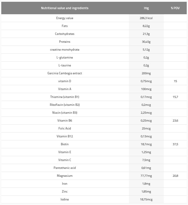The width and height of the screenshot is (188, 205).
Task: Click the 286,3 kcal value
Action: [x=146, y=18]
